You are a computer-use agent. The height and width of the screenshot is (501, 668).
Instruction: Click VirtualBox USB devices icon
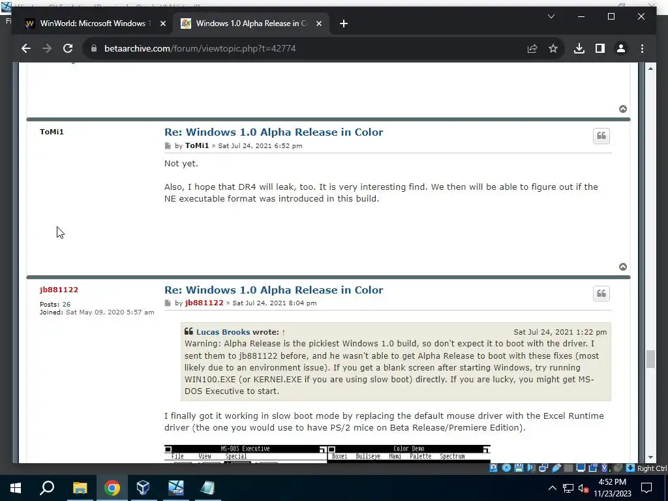[x=556, y=468]
